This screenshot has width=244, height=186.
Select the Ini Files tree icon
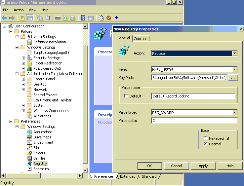(29, 158)
